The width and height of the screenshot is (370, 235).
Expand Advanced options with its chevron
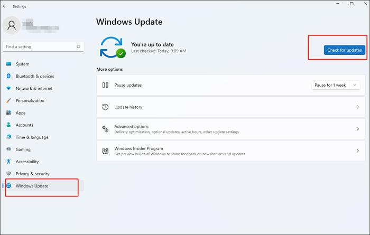(358, 129)
